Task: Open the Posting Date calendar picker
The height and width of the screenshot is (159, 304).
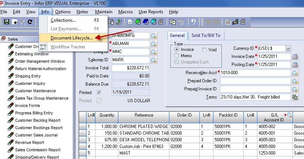Action: 295,65
